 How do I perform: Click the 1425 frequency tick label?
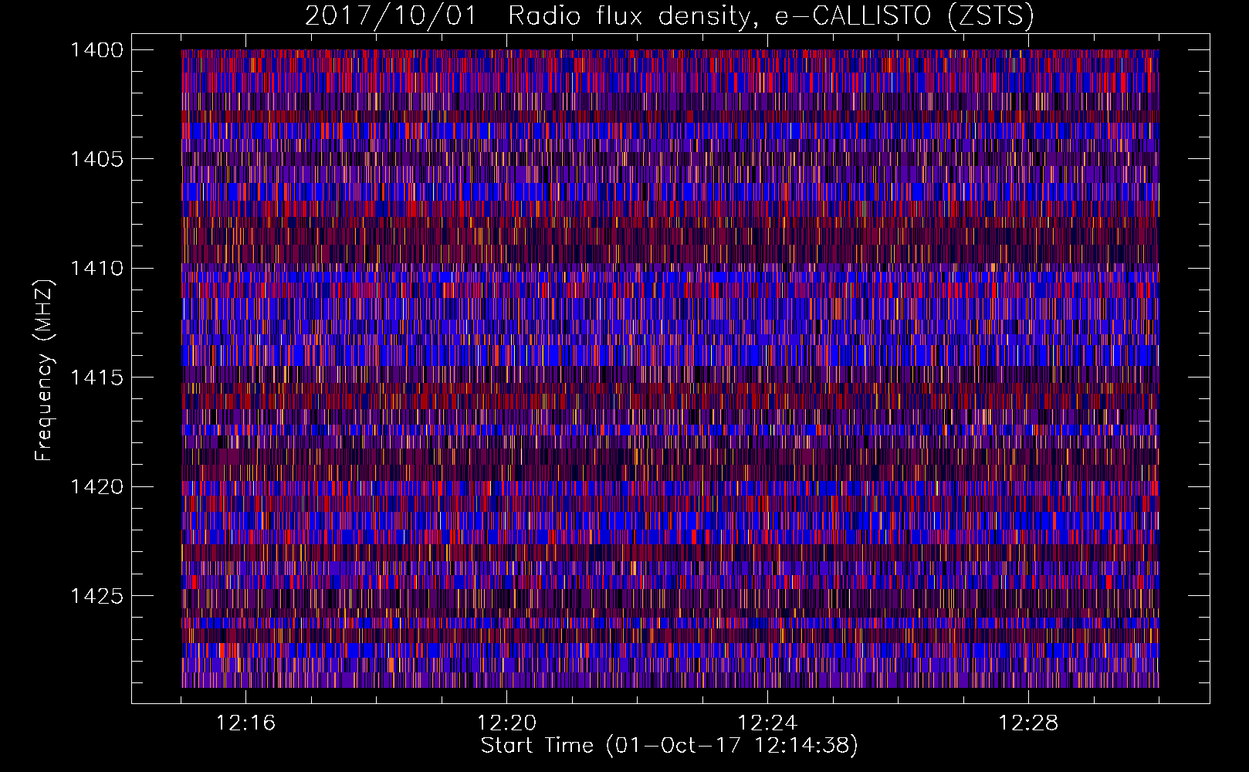[96, 596]
